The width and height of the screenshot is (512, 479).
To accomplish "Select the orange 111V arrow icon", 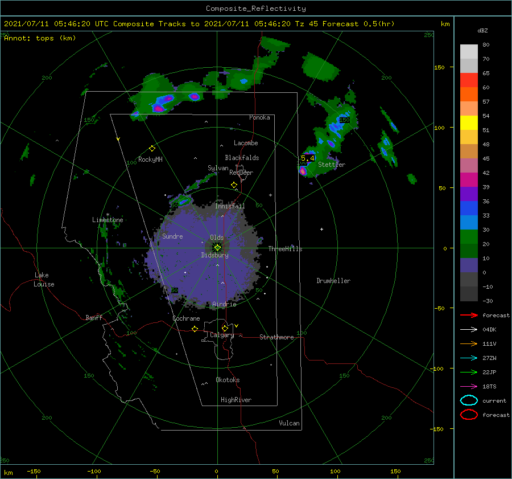I will coord(469,343).
